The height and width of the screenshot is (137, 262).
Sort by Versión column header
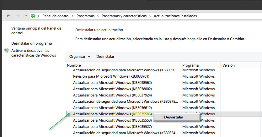coord(240,65)
